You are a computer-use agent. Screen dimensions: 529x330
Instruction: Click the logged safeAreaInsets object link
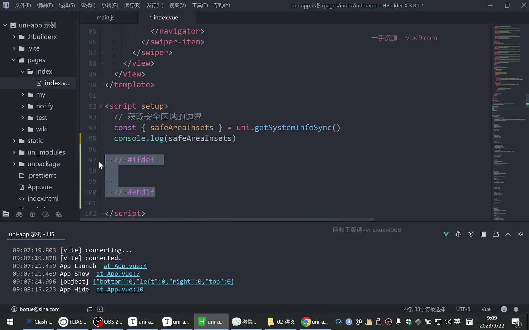[x=163, y=282]
